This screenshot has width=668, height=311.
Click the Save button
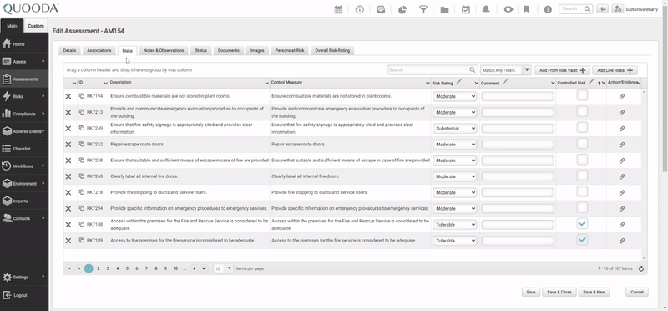[531, 293]
